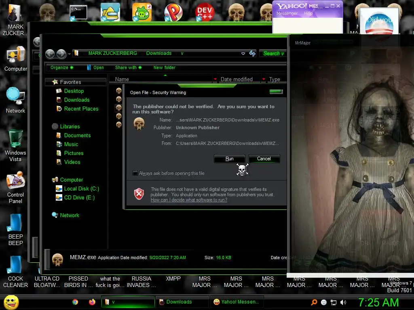Select CD Drive (E:) in navigation pane
Viewport: 414px width, 310px height.
pyautogui.click(x=79, y=198)
